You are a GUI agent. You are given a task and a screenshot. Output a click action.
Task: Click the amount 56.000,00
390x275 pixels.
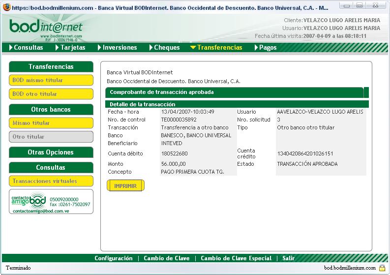(174, 164)
